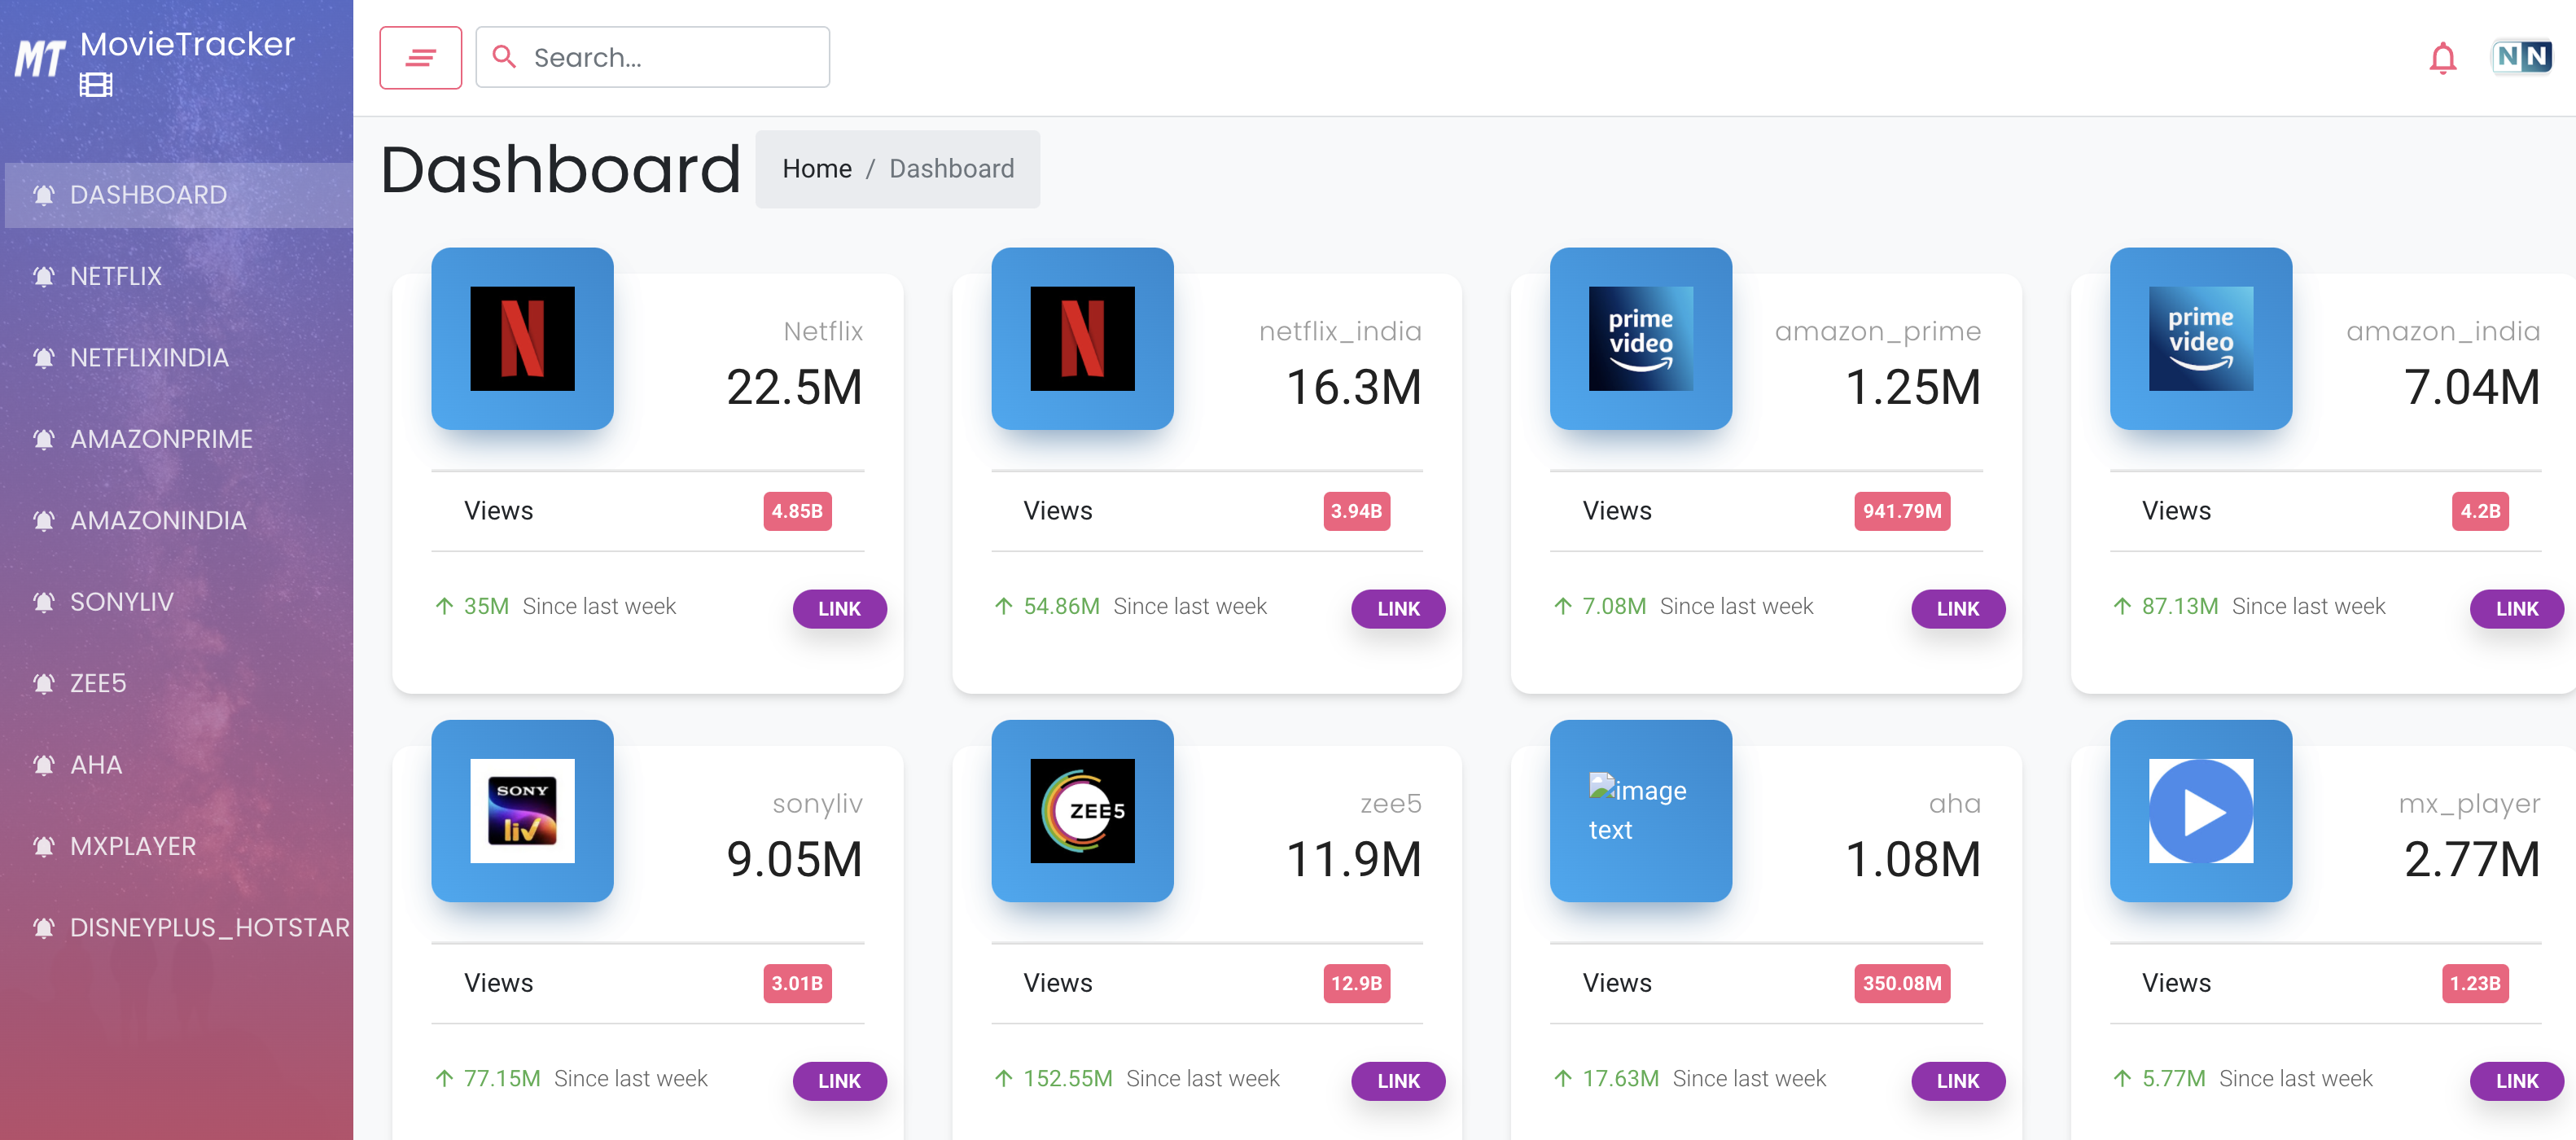
Task: Click the 3.01B views badge
Action: [x=797, y=983]
